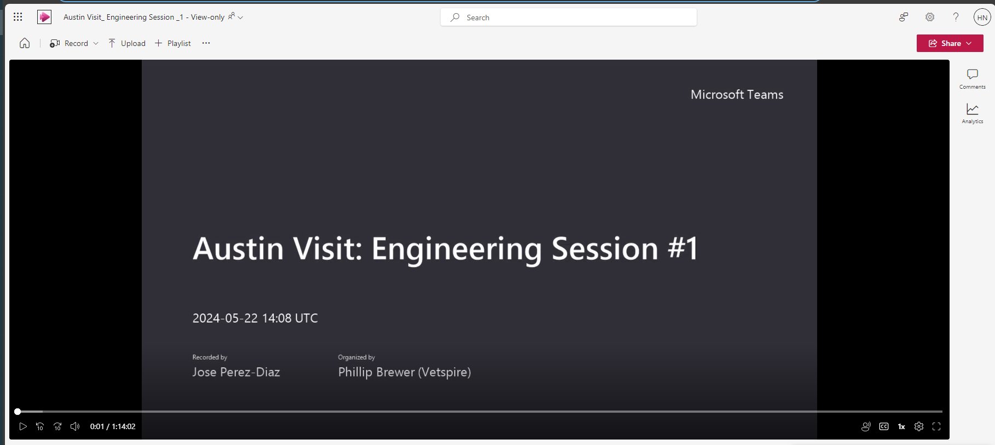Click the video seek bar thumb
This screenshot has height=445, width=995.
(x=18, y=412)
